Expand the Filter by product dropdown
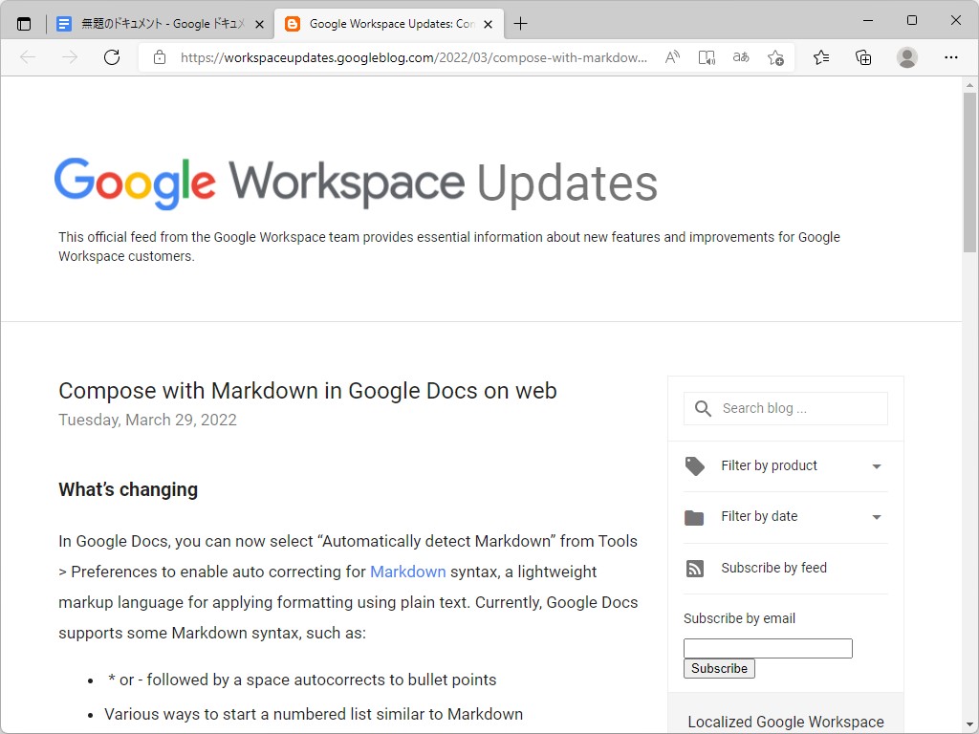The width and height of the screenshot is (979, 734). pos(877,466)
